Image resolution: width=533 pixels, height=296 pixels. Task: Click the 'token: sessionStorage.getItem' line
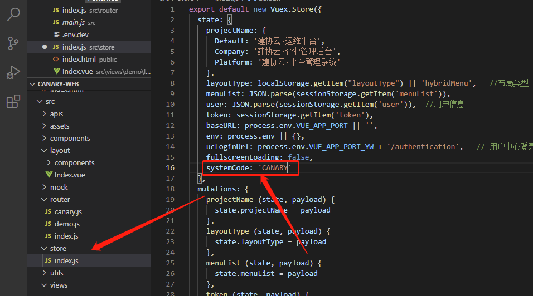pyautogui.click(x=289, y=115)
